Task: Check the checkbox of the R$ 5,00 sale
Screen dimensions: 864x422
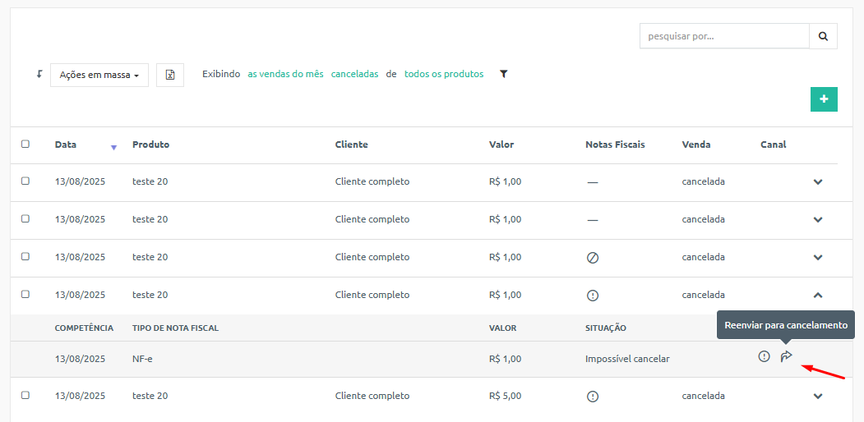Action: [25, 395]
